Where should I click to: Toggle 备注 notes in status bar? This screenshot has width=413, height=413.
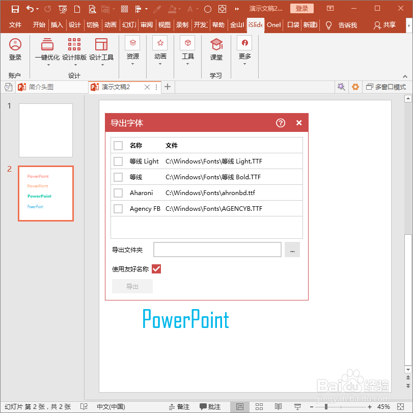point(179,407)
